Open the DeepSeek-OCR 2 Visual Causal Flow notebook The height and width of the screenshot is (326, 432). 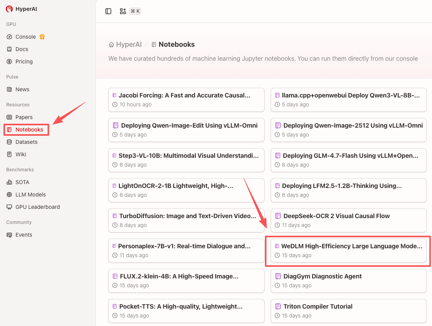(x=348, y=220)
